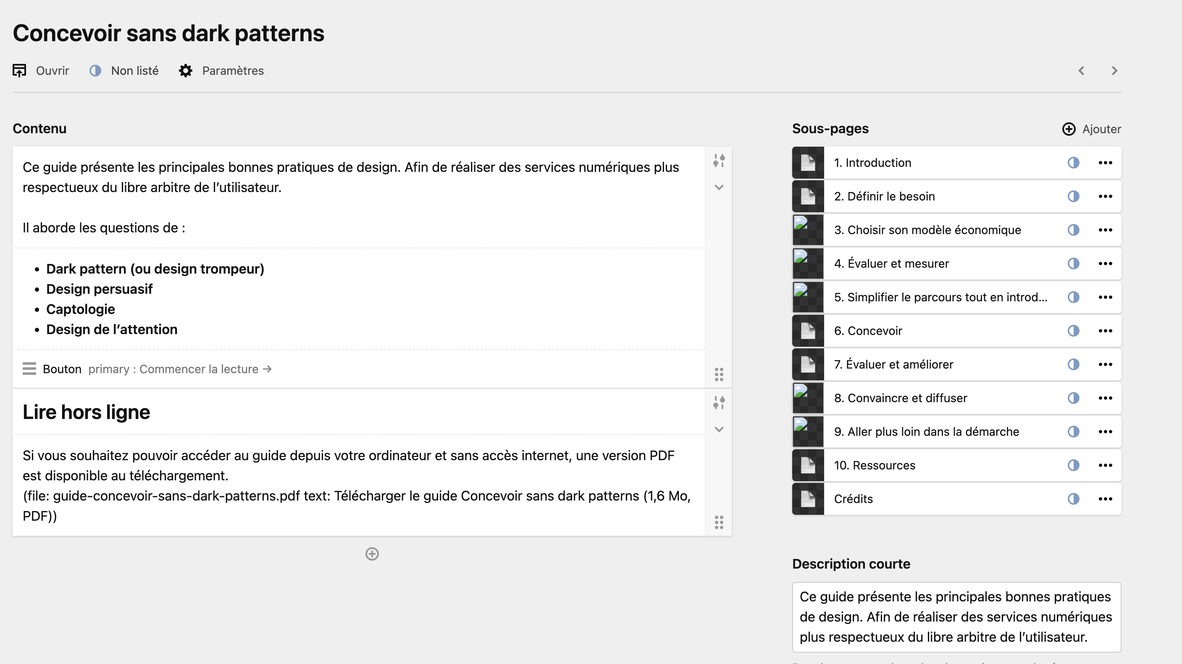1182x664 pixels.
Task: Click drag handle of the Lire hors ligne block
Action: pyautogui.click(x=719, y=522)
